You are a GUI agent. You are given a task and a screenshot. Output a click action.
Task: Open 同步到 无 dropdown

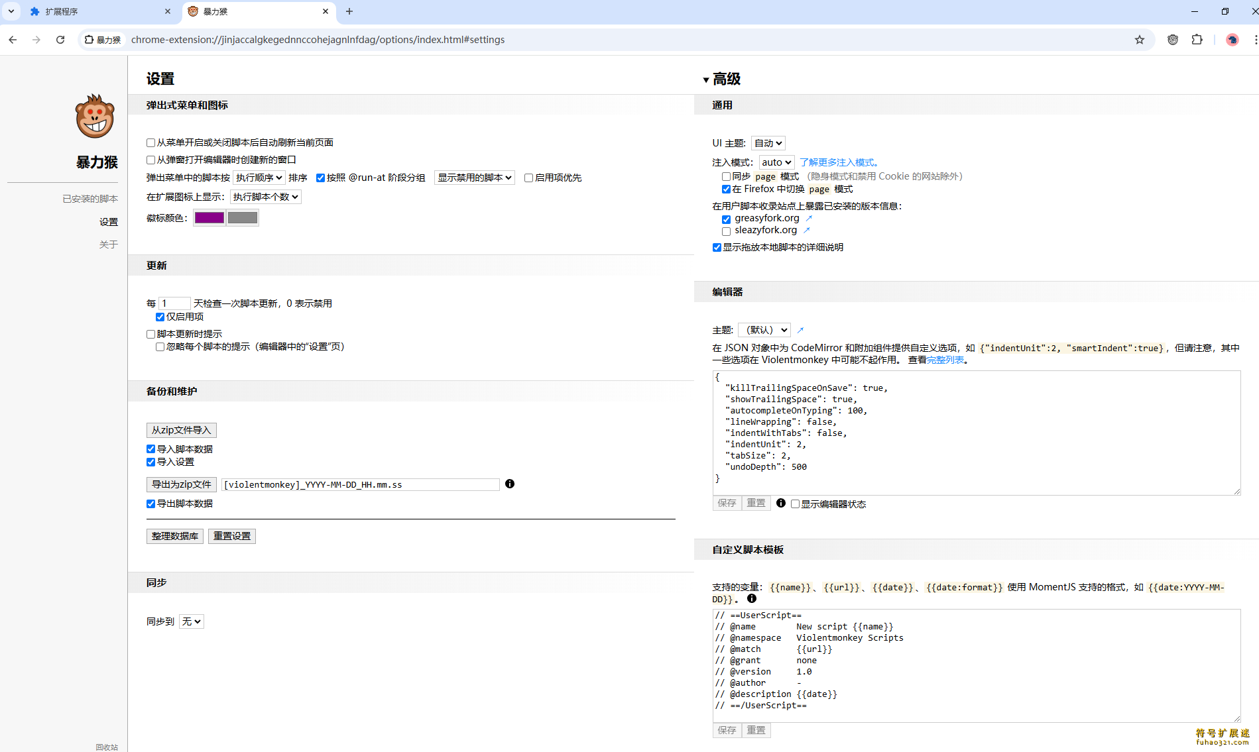(191, 621)
